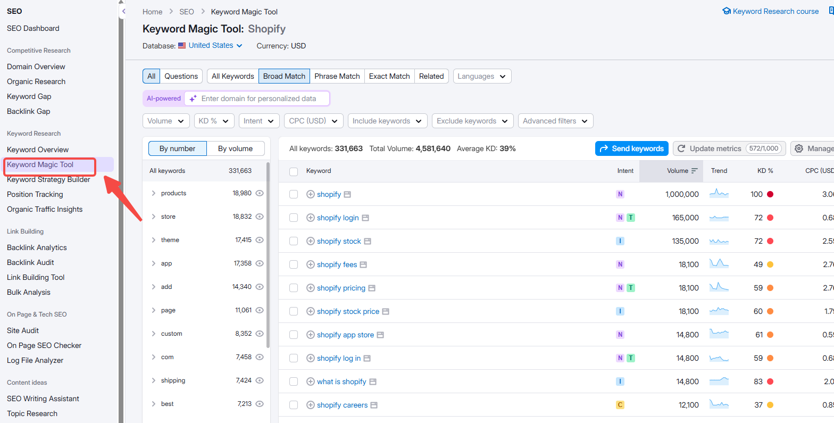Toggle eye icon for 'store' group
This screenshot has width=834, height=423.
point(260,217)
